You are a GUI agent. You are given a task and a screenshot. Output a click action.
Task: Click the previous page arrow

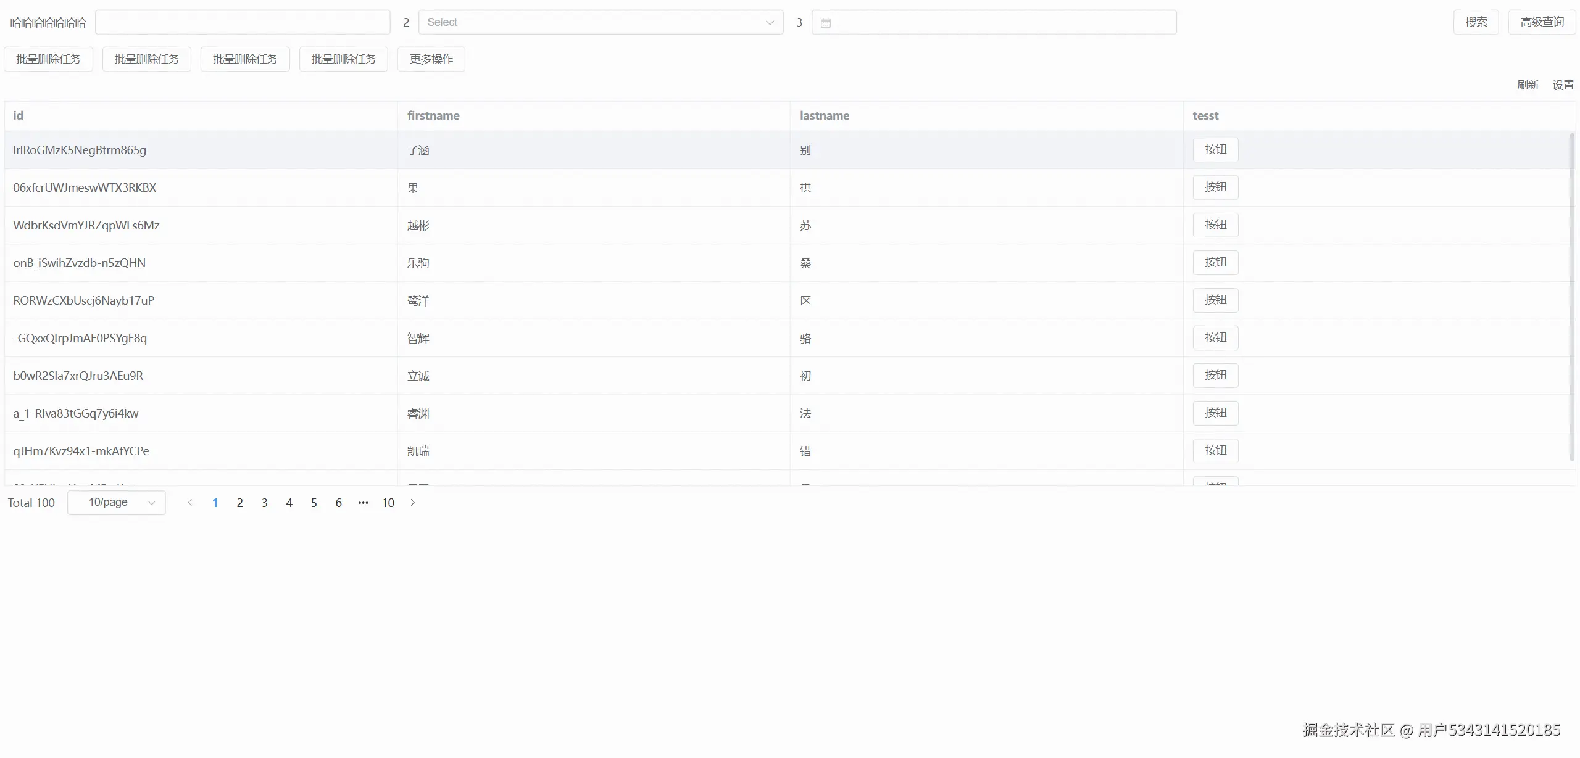click(190, 503)
